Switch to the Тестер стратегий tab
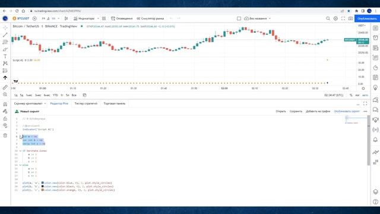380x214 pixels. coord(86,103)
